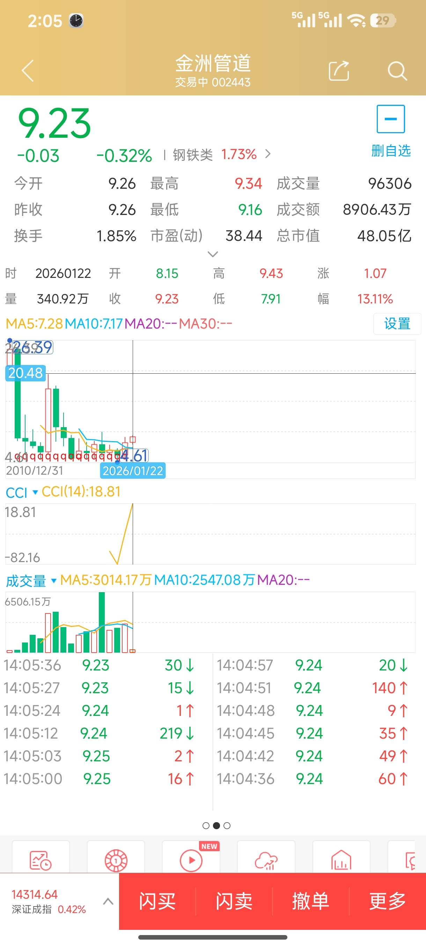
Task: Tap the share icon in header
Action: (x=338, y=70)
